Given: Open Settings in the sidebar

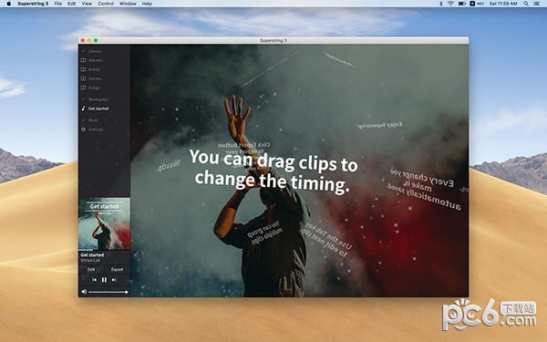Looking at the screenshot, I should (x=92, y=130).
